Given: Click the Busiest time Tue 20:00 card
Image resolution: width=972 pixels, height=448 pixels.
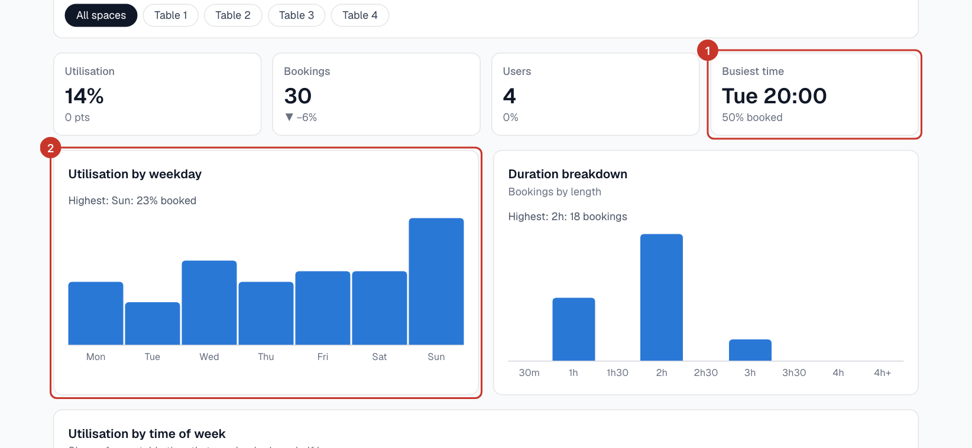Looking at the screenshot, I should [x=814, y=94].
